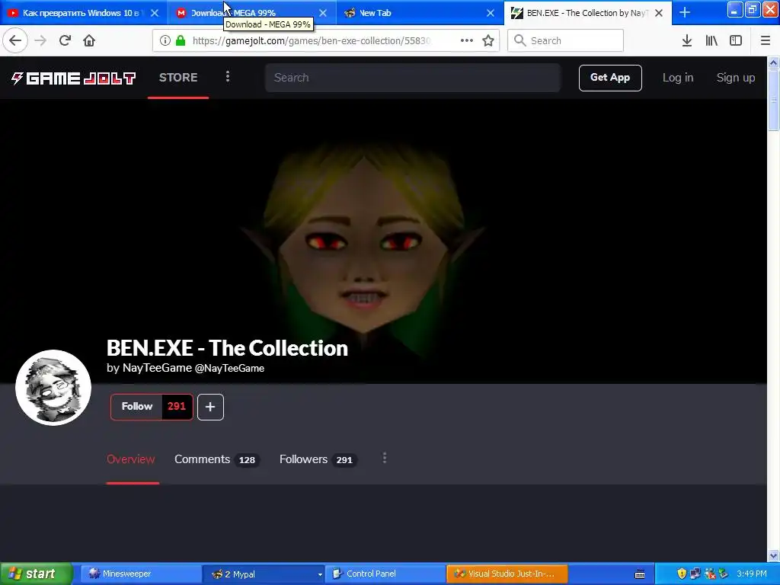This screenshot has height=585, width=780.
Task: Click the Sign up link
Action: tap(735, 78)
